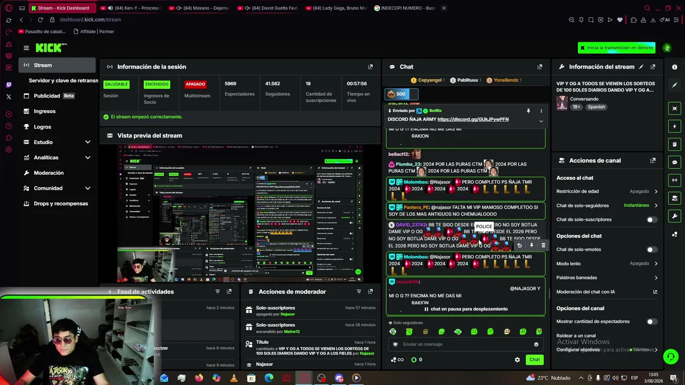685x385 pixels.
Task: Open Ingresos in the sidebar
Action: tap(57, 111)
